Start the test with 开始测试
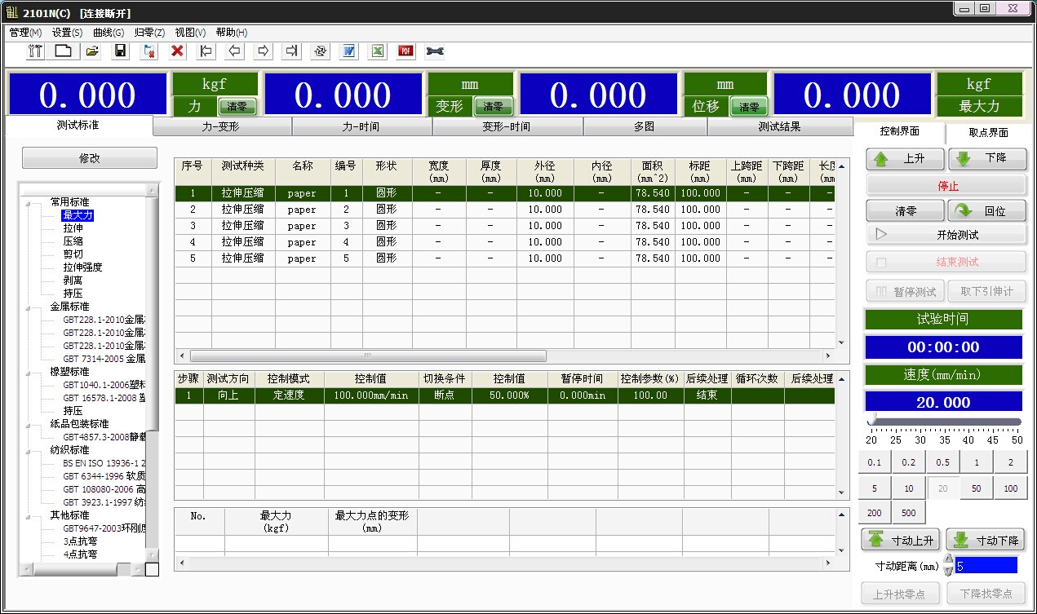The height and width of the screenshot is (614, 1037). coord(946,235)
